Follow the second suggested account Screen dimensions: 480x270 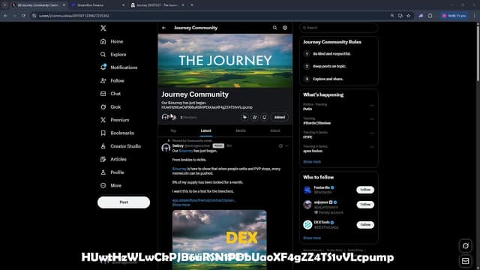(x=365, y=205)
